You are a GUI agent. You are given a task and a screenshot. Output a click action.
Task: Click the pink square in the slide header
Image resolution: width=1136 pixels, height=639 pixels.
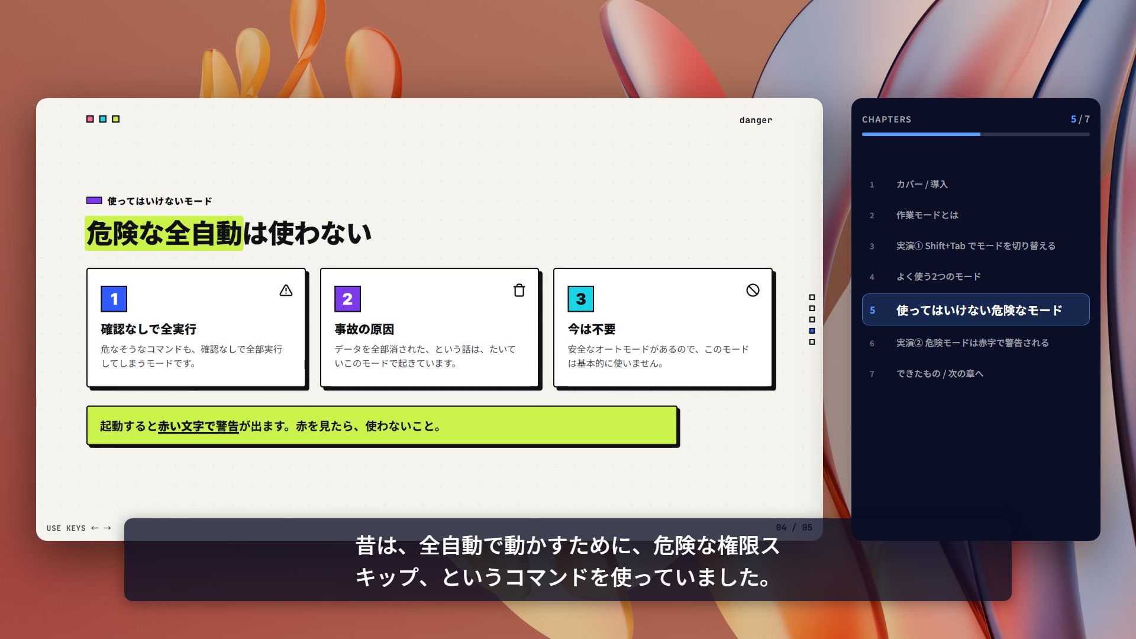90,119
